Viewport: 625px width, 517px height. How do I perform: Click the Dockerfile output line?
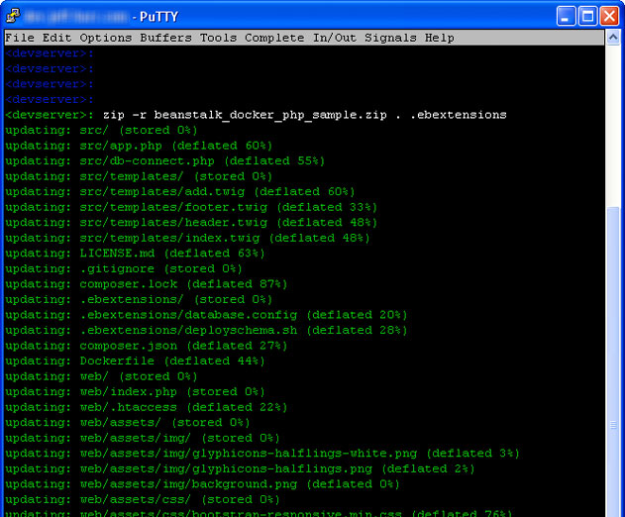click(x=135, y=362)
